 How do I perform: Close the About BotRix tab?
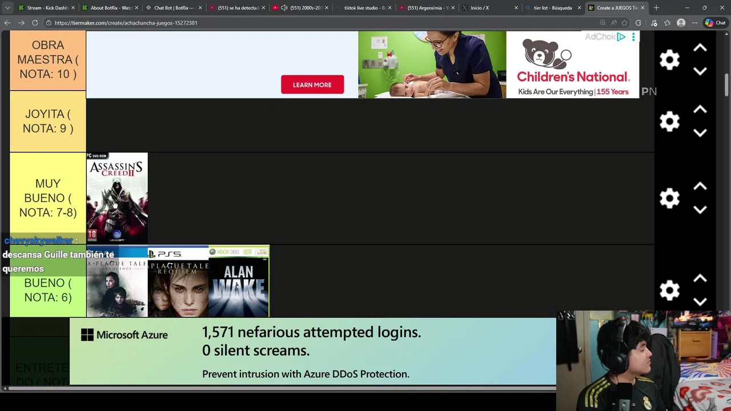(x=136, y=8)
